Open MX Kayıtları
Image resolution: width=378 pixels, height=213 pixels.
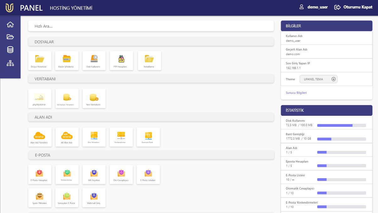[94, 174]
